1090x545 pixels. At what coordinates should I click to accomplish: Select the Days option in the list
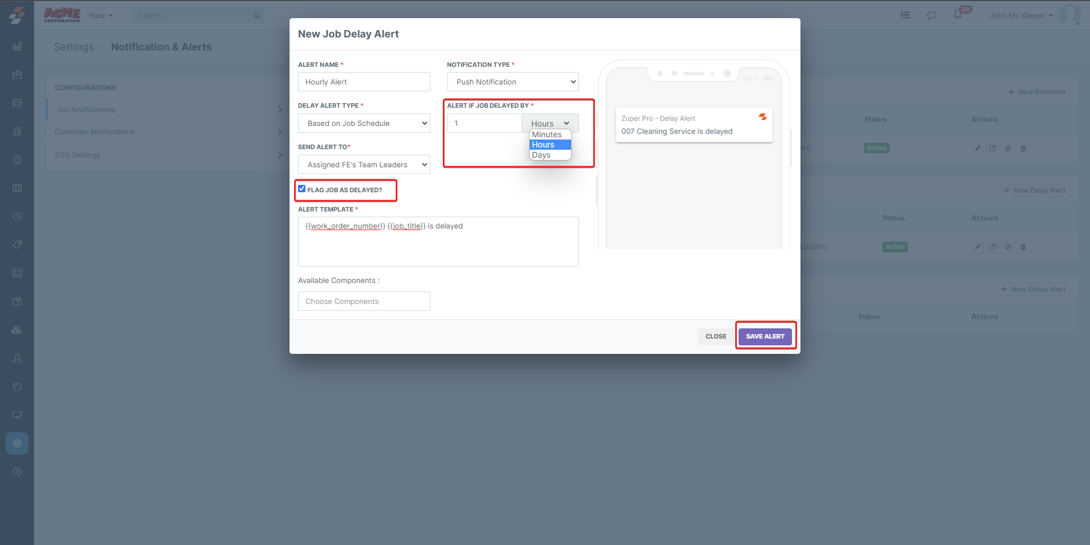(x=550, y=155)
